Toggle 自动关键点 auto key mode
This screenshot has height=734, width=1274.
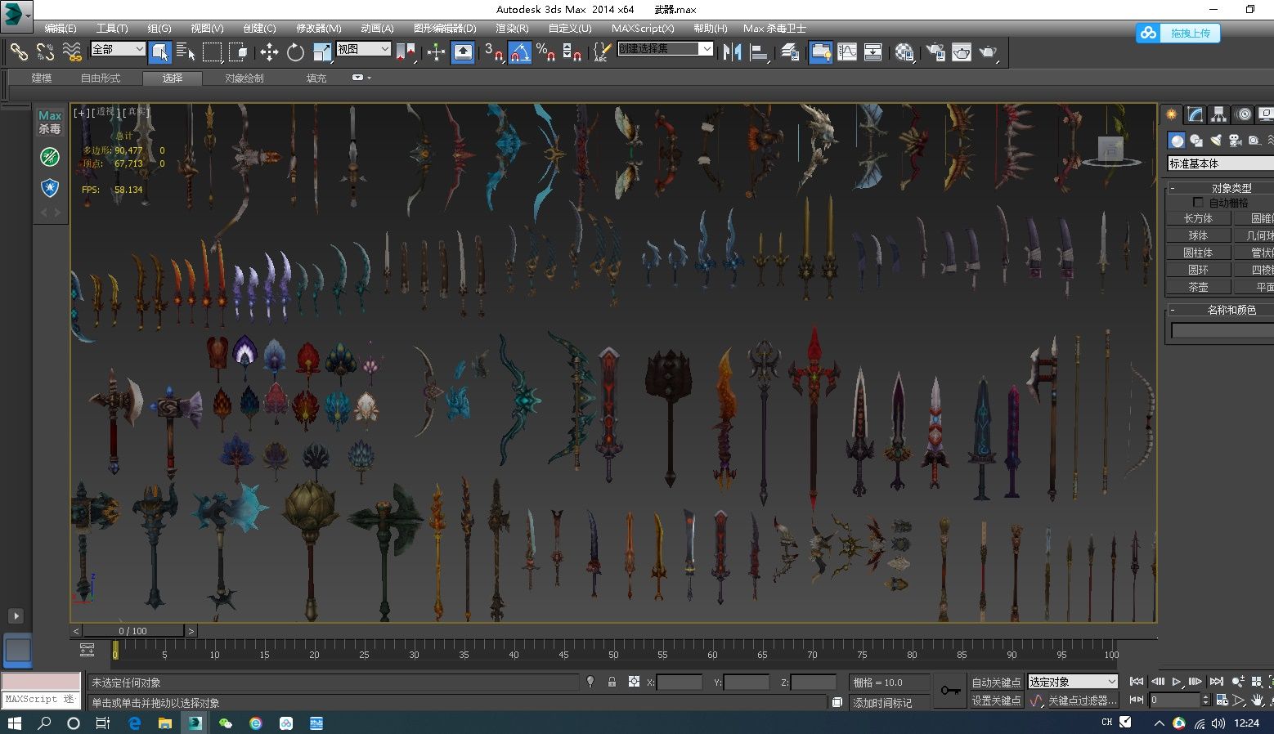click(996, 682)
